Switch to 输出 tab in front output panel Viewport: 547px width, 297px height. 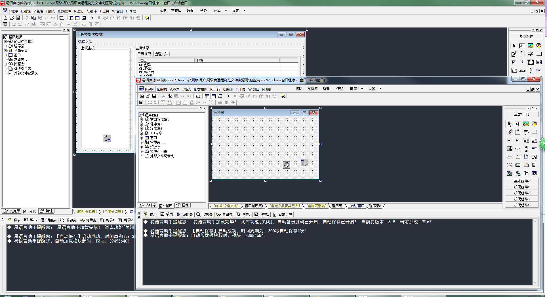pos(167,214)
